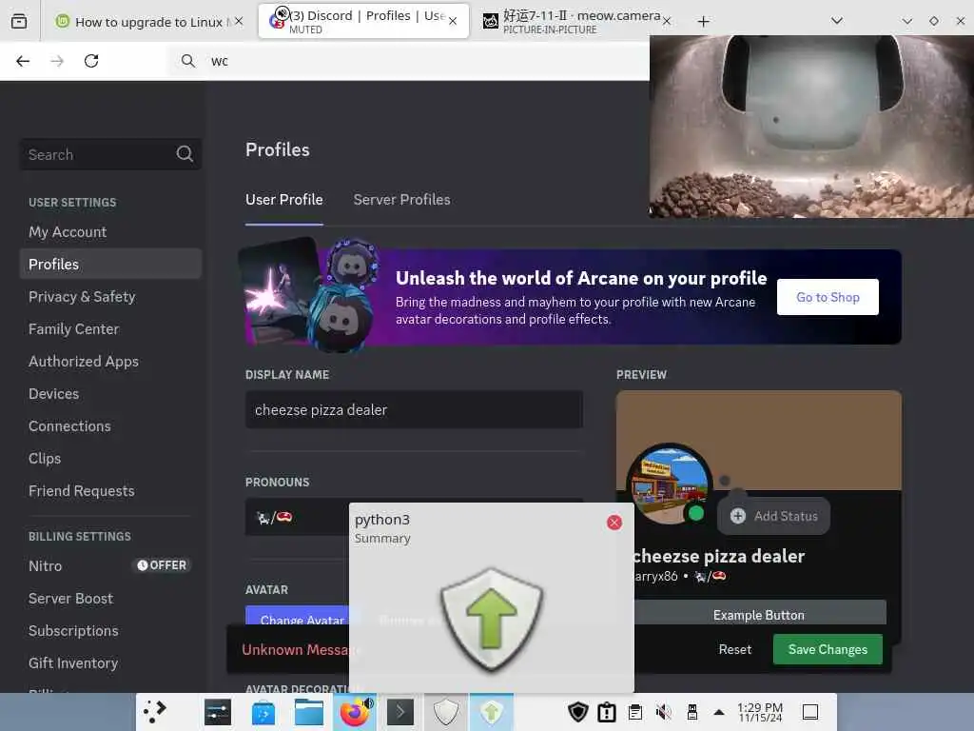The image size is (974, 731).
Task: Reload the current page
Action: tap(91, 61)
